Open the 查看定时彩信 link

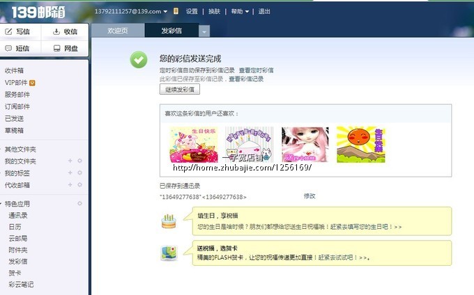pyautogui.click(x=256, y=70)
